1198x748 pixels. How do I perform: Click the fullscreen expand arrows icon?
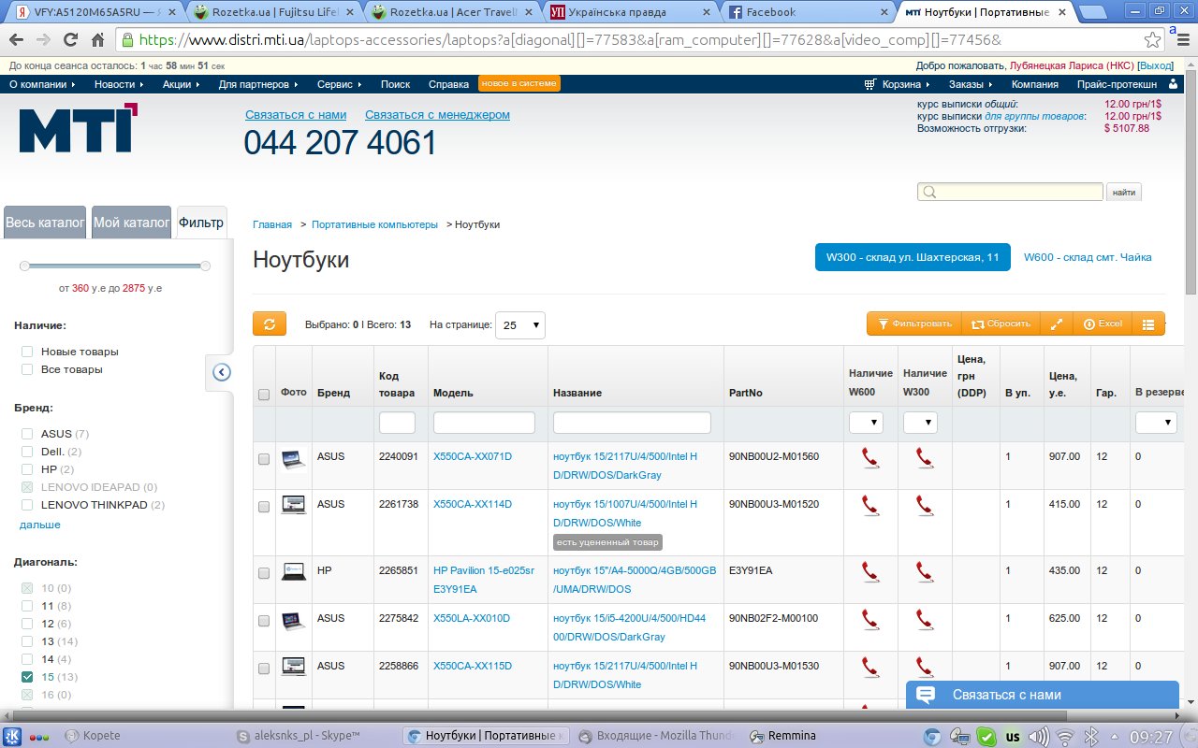pos(1056,324)
